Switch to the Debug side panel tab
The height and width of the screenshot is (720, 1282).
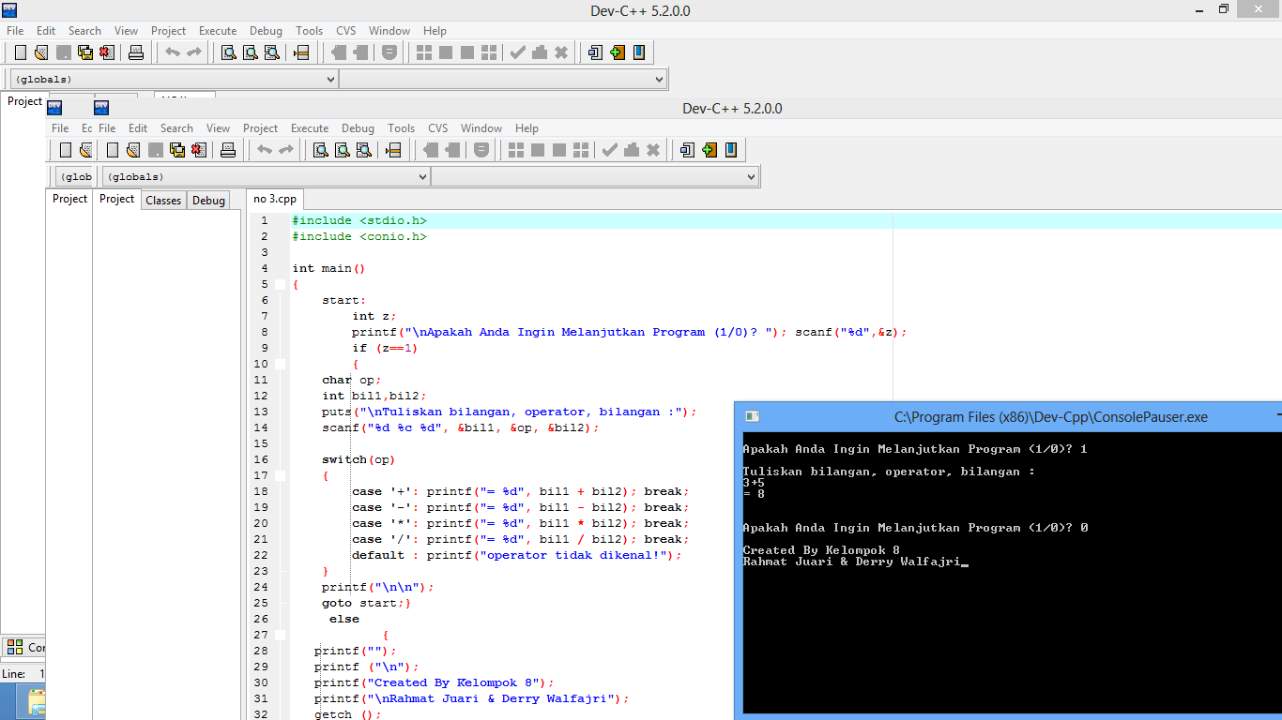coord(208,201)
